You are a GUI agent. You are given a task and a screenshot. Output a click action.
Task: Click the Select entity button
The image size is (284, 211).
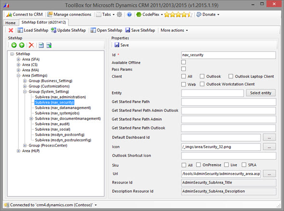260,93
